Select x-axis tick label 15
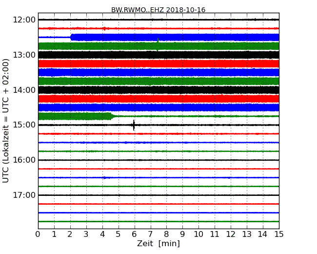317x254 pixels. tap(279, 234)
